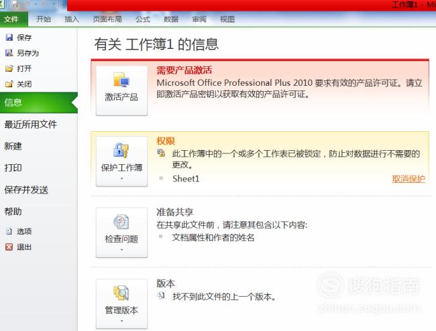The height and width of the screenshot is (331, 436).
Task: Open 保存并发送 (Save & Send)
Action: [x=26, y=190]
